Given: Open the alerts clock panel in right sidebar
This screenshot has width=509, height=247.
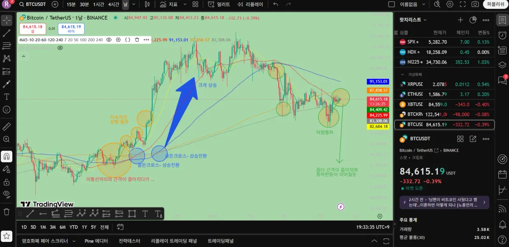Looking at the screenshot, I should [502, 36].
